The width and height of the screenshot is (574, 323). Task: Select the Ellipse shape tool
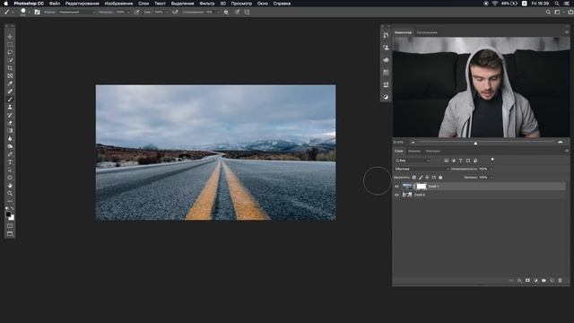pos(10,178)
